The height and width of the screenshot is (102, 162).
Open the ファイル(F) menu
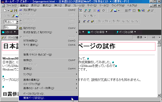[x=12, y=5]
